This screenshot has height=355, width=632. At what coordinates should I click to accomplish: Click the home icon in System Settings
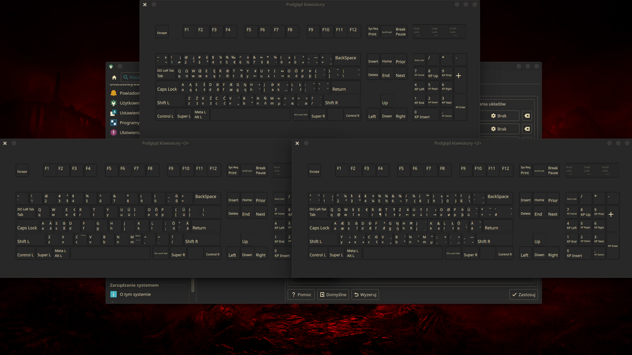tap(114, 78)
